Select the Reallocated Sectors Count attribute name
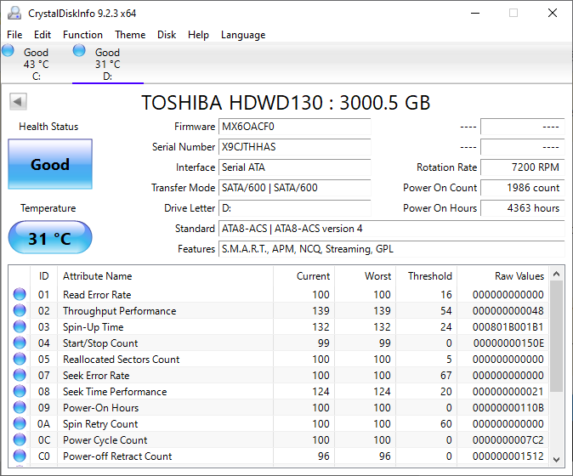Viewport: 573px width, 476px height. (x=122, y=359)
